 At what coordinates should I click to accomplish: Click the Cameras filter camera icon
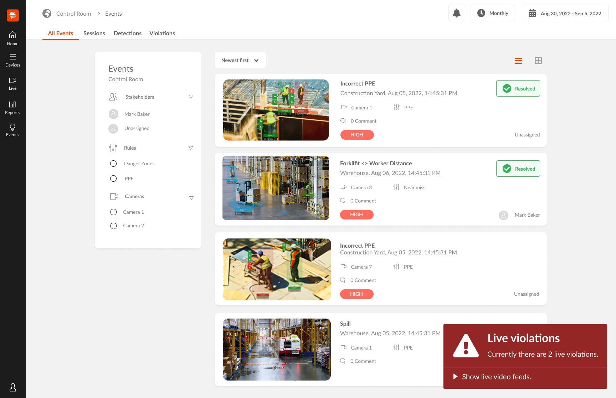pyautogui.click(x=114, y=196)
